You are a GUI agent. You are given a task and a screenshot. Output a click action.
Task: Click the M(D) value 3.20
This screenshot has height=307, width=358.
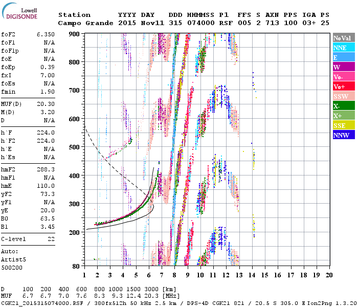coord(48,113)
